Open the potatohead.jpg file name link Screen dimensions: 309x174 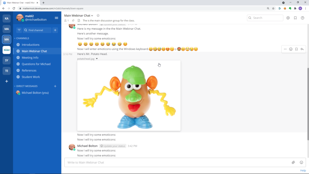click(x=86, y=59)
